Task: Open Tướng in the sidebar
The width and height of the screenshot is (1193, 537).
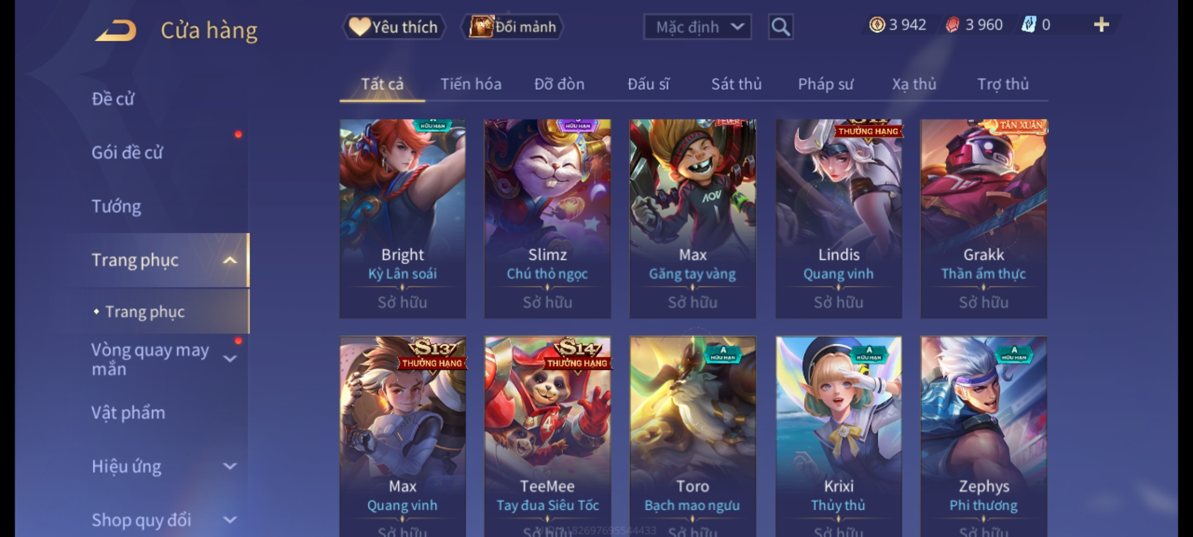Action: pos(116,206)
